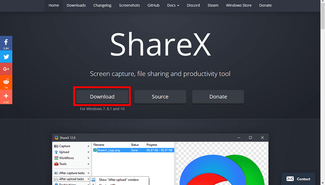Expand the Docs dropdown in navbar
This screenshot has height=185, width=325.
[173, 5]
